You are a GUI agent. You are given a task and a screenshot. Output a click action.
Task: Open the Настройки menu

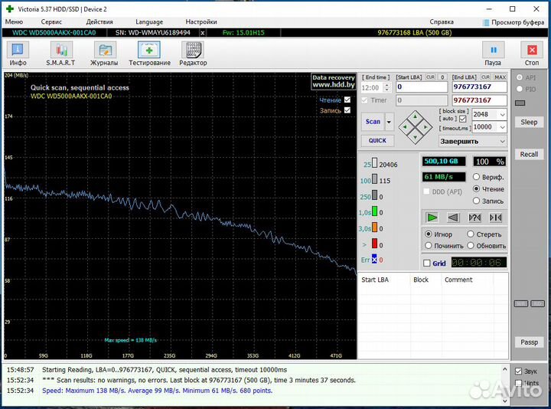(x=201, y=21)
